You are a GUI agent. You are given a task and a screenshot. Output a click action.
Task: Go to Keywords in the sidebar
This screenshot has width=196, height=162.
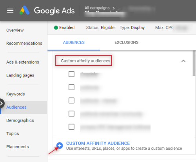click(16, 94)
